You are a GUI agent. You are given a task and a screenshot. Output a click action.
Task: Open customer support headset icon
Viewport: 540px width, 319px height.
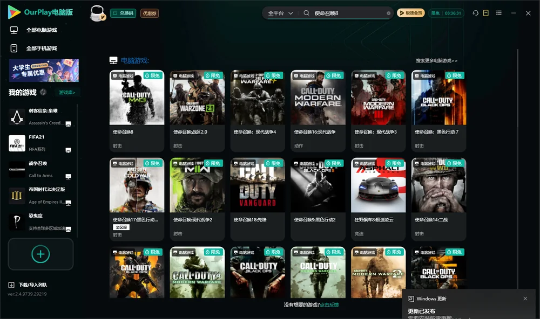[x=475, y=13]
